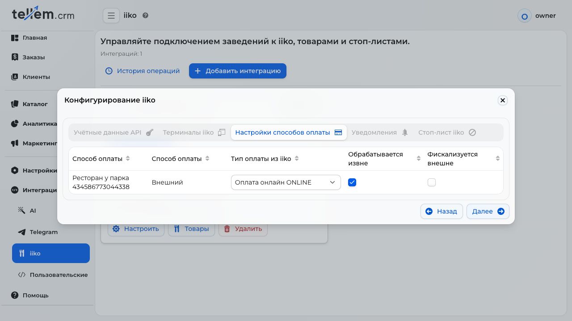Click the Настройки hexagon icon

(15, 170)
